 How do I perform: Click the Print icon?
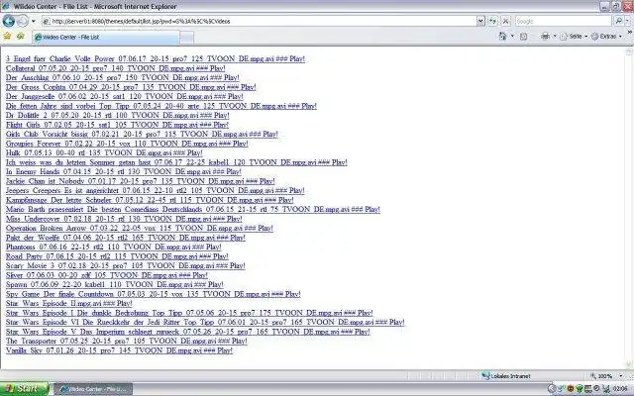(546, 37)
